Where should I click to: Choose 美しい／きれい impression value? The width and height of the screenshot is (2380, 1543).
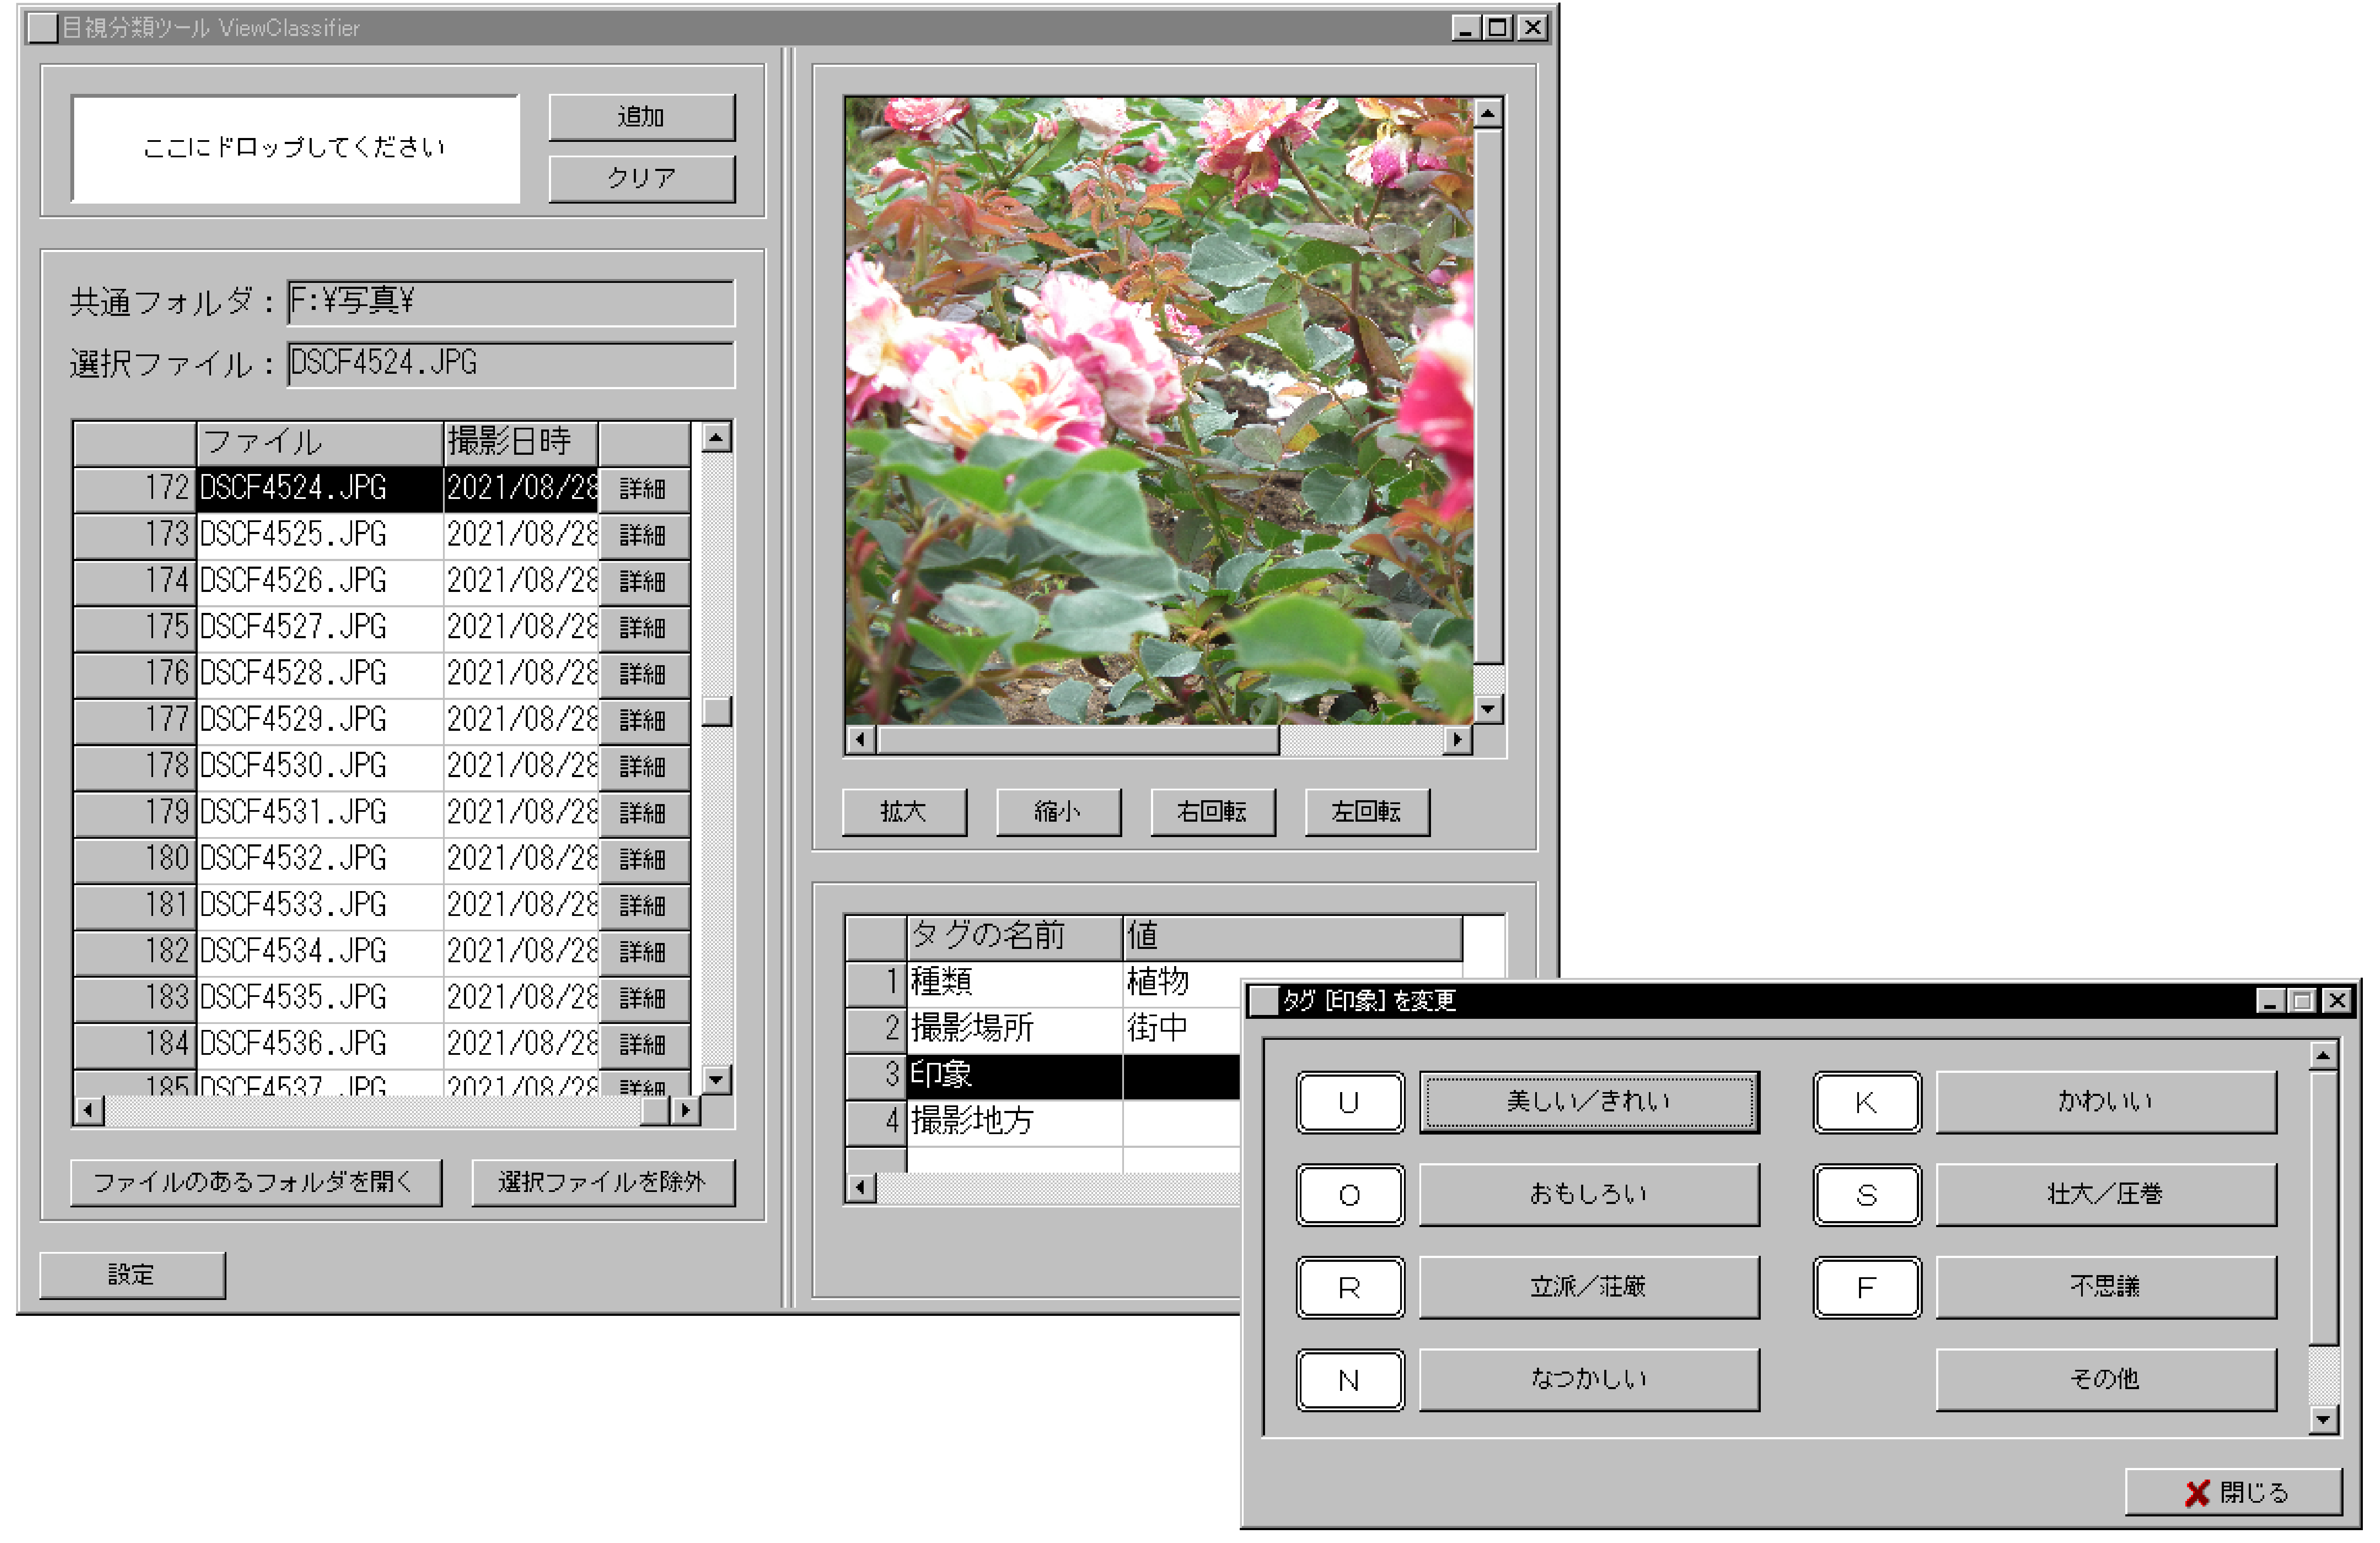tap(1590, 1103)
